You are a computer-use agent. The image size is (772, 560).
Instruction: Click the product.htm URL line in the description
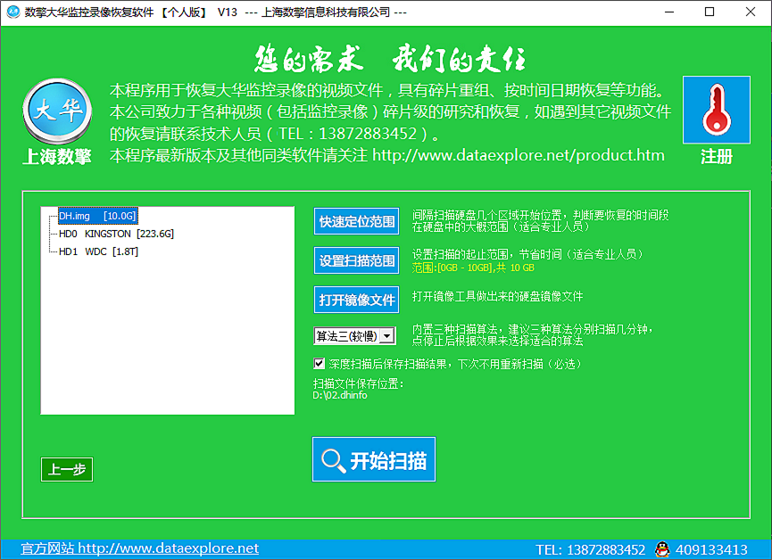[387, 155]
